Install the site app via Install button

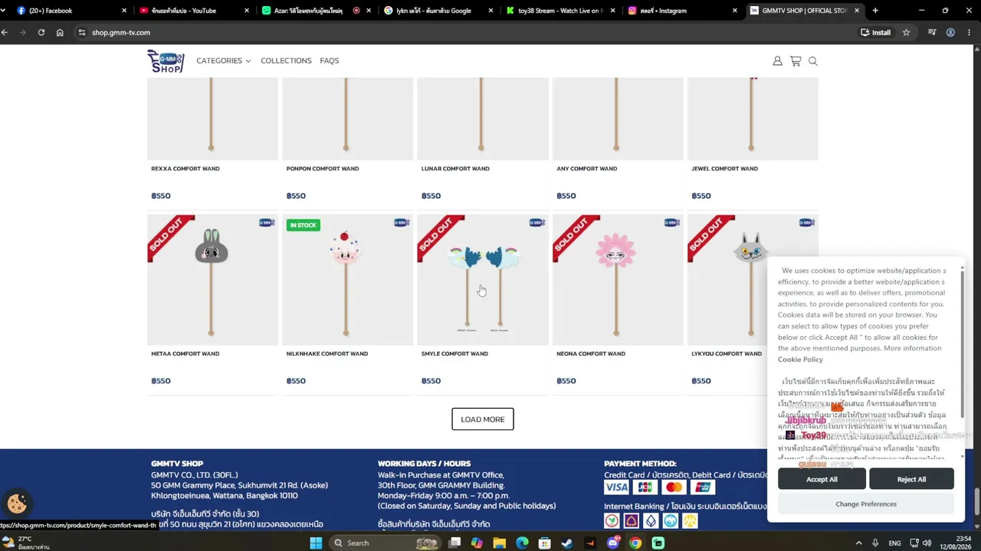(x=875, y=32)
